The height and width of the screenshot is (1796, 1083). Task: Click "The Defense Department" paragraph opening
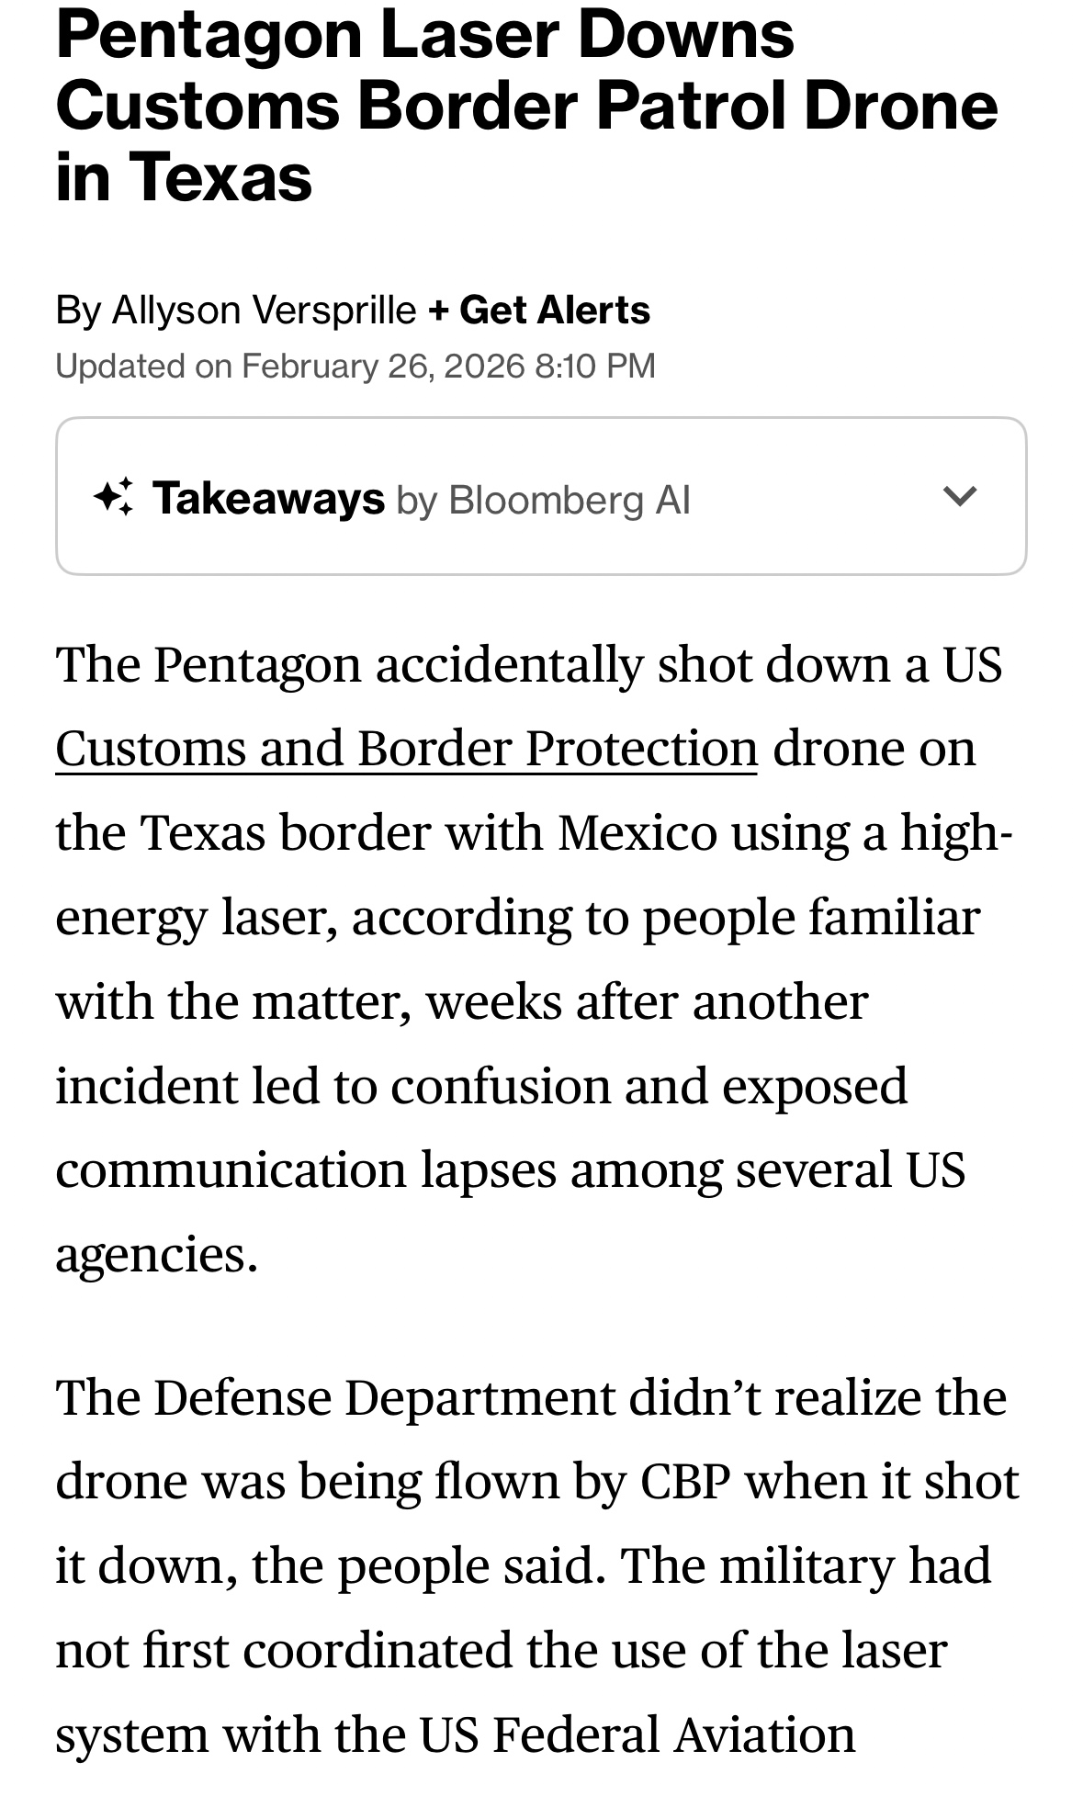pos(335,1396)
